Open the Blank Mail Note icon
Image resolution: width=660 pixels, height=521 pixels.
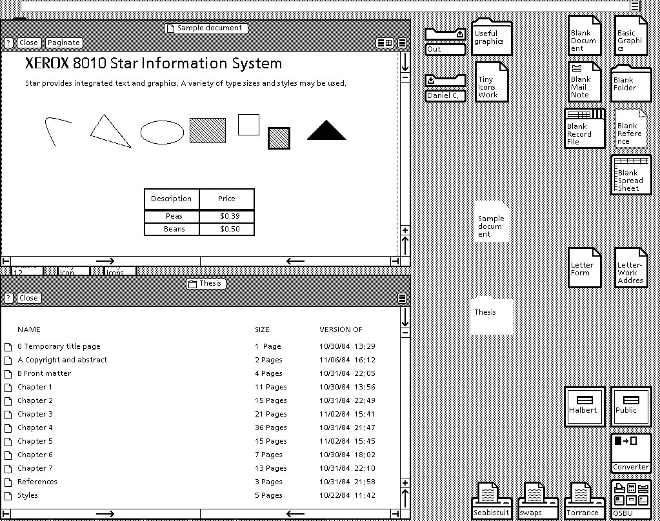tap(584, 82)
